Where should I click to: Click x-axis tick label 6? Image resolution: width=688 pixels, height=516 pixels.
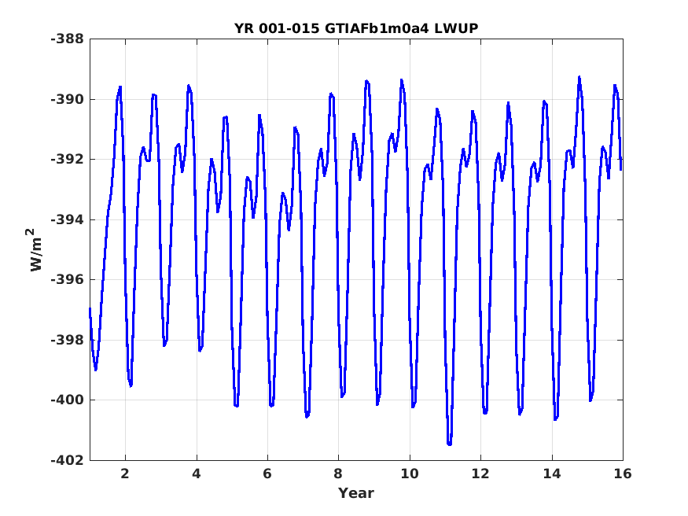(267, 474)
